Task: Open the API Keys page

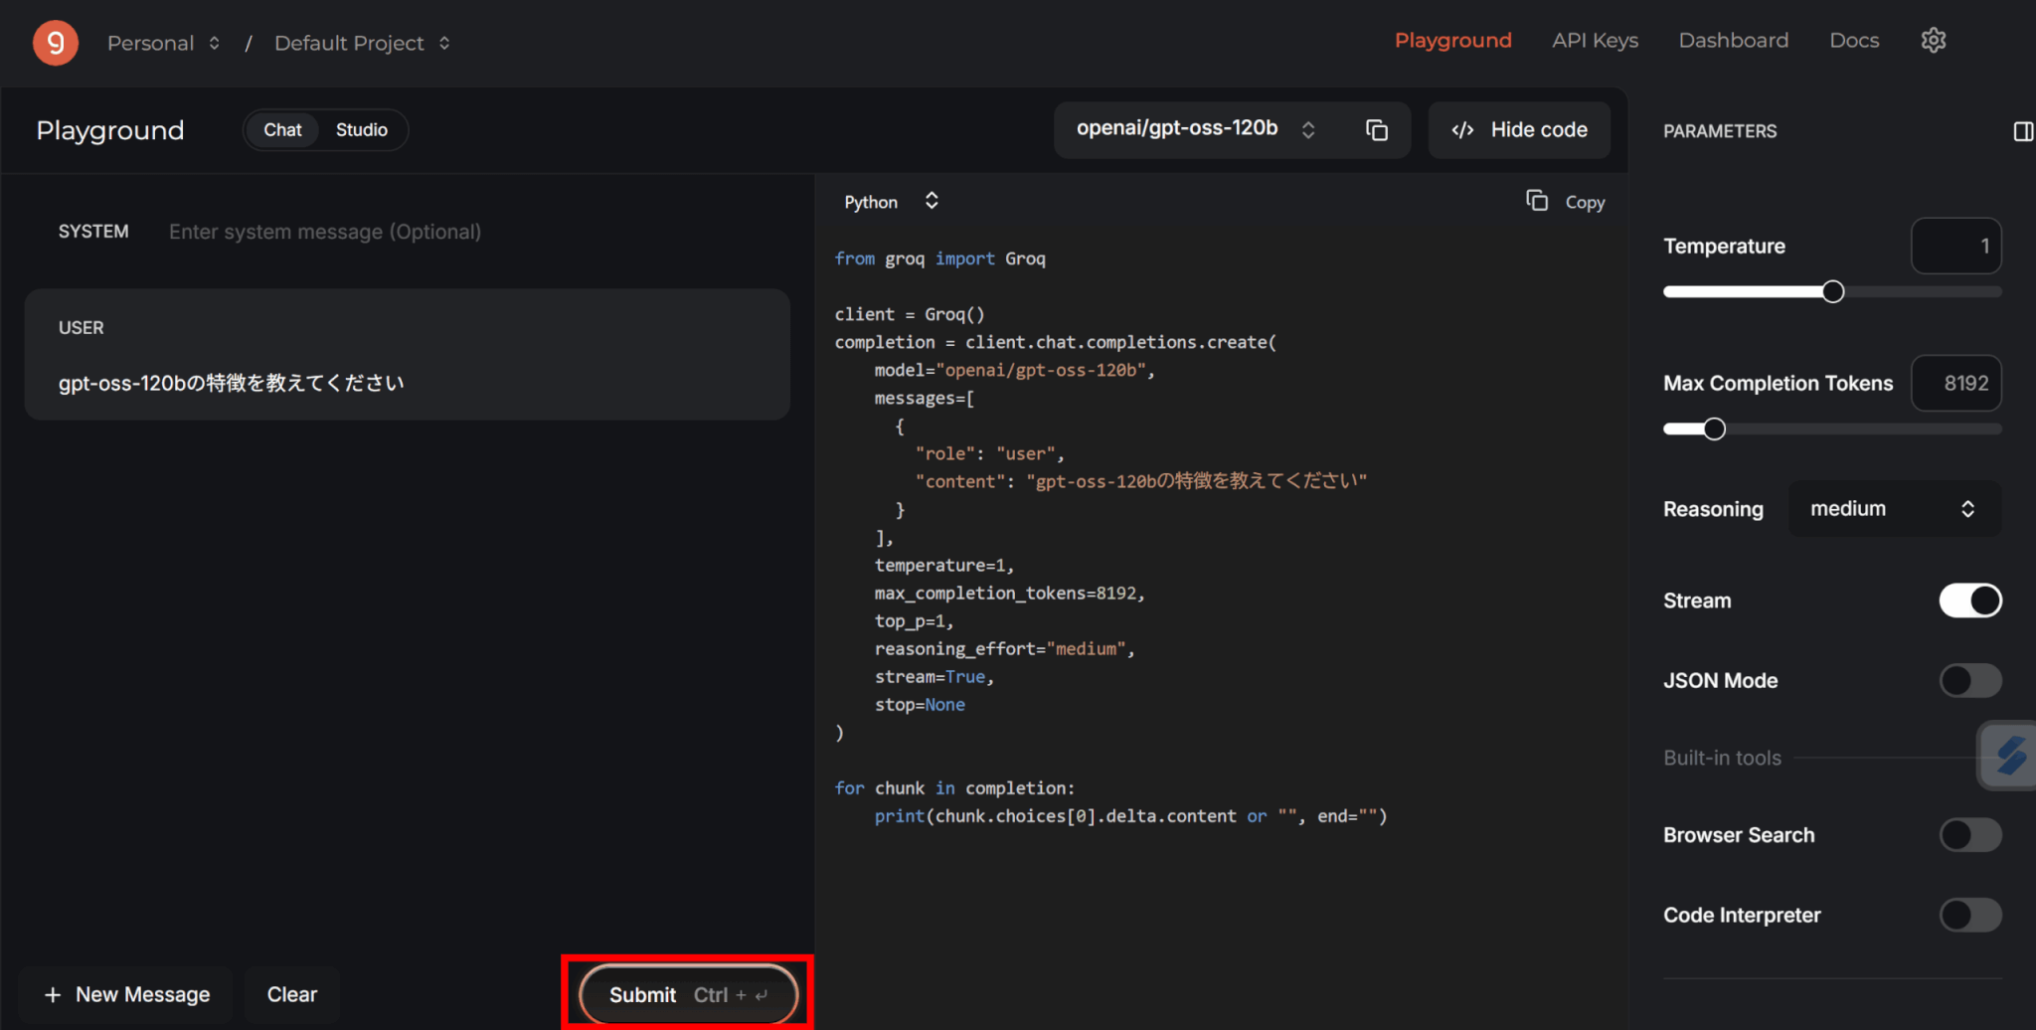Action: tap(1595, 41)
